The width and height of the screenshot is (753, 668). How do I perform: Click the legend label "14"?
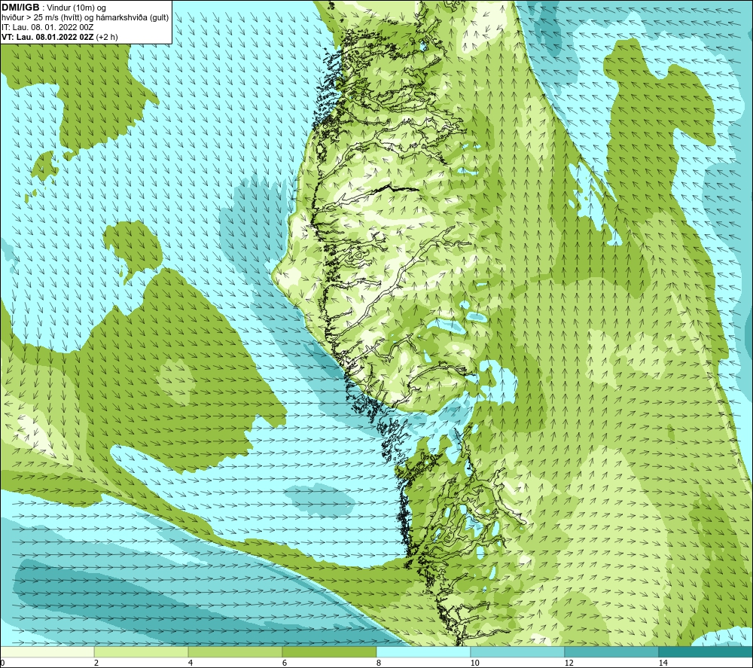[x=663, y=663]
